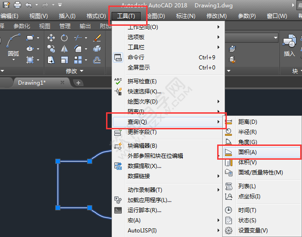
Task: Click the data extraction (数据提取) icon
Action: [x=118, y=166]
